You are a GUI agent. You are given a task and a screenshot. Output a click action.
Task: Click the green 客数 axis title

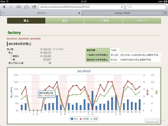(x=156, y=92)
